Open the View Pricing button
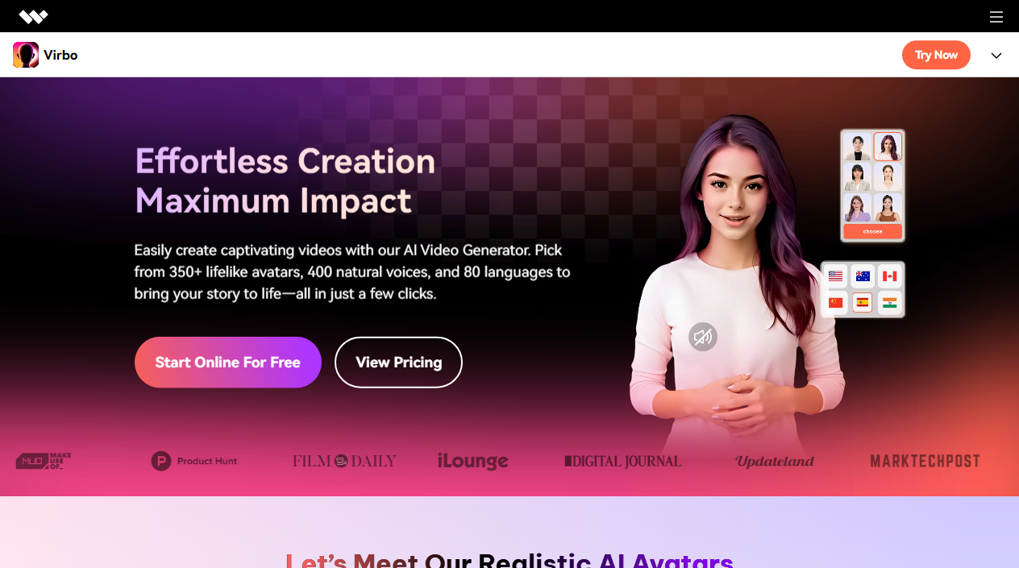This screenshot has height=568, width=1019. 398,363
